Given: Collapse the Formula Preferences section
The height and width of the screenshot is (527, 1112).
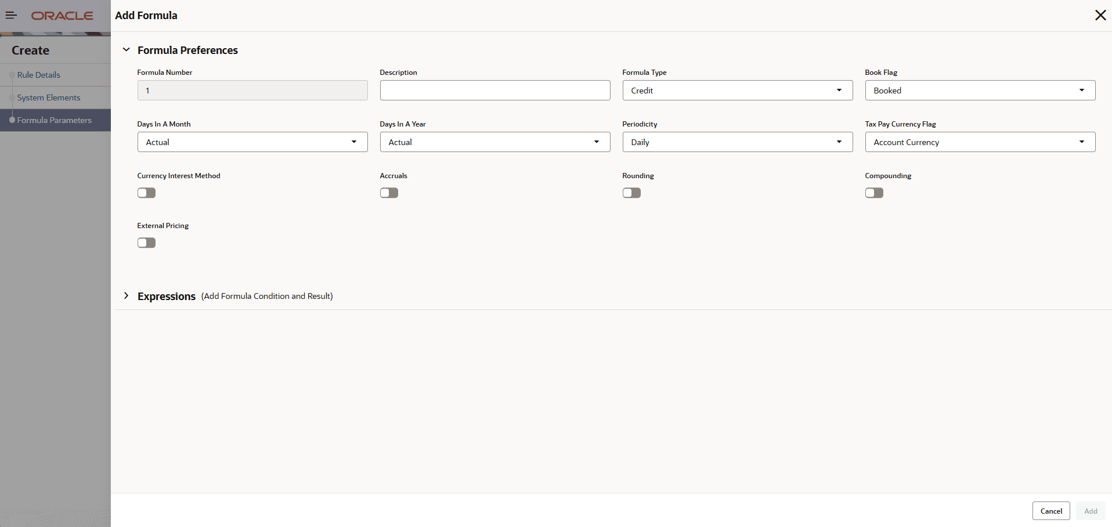Looking at the screenshot, I should pos(126,50).
